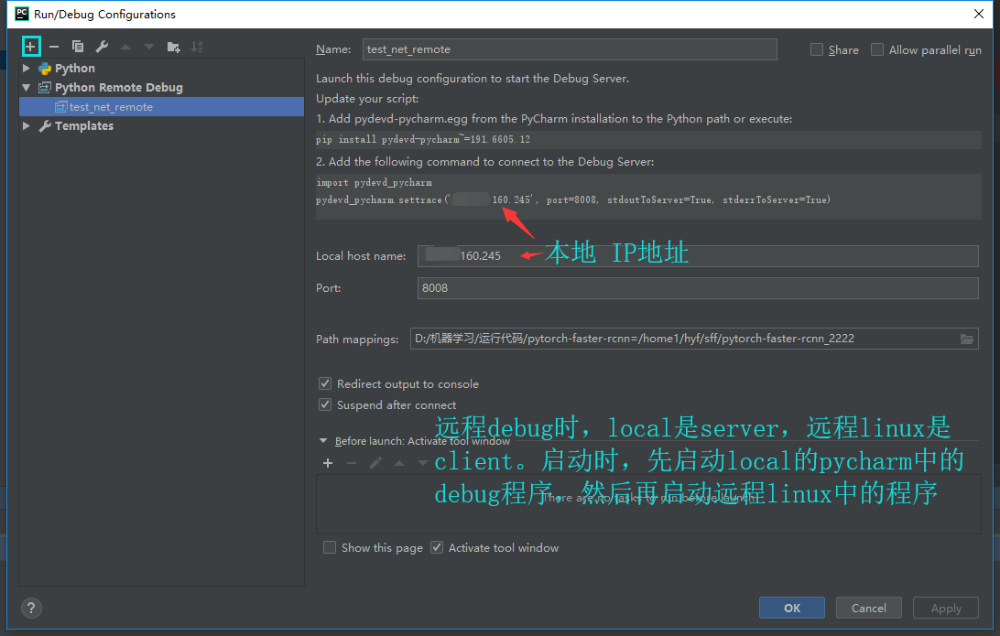Create a new configuration folder
The image size is (1000, 636).
[171, 46]
